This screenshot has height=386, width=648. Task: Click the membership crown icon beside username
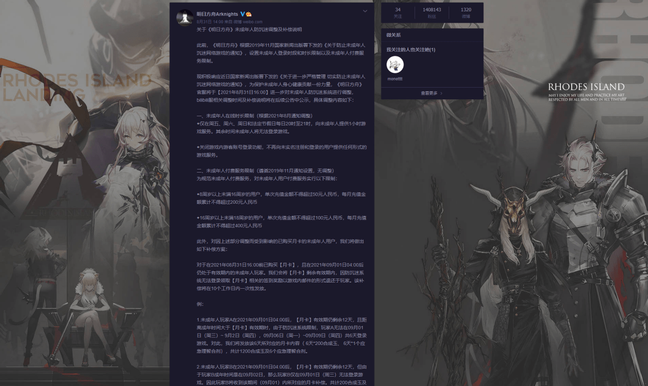(248, 13)
